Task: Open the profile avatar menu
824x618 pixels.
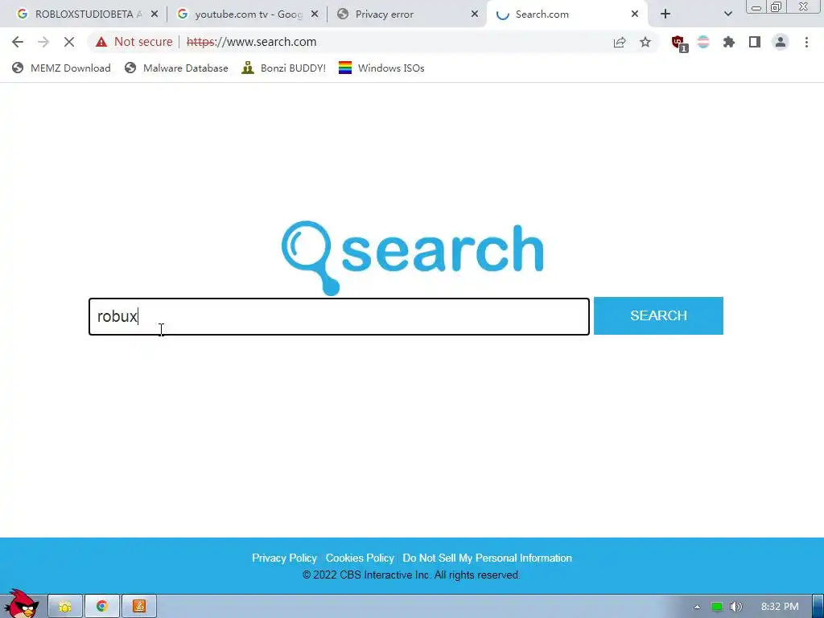Action: tap(781, 42)
